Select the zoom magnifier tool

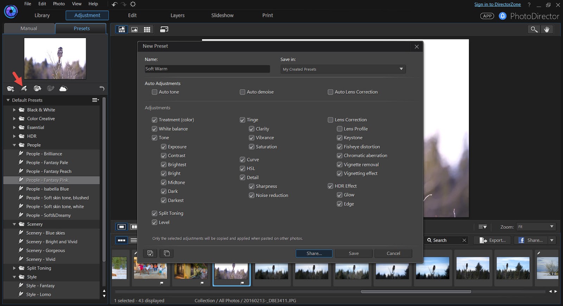534,30
